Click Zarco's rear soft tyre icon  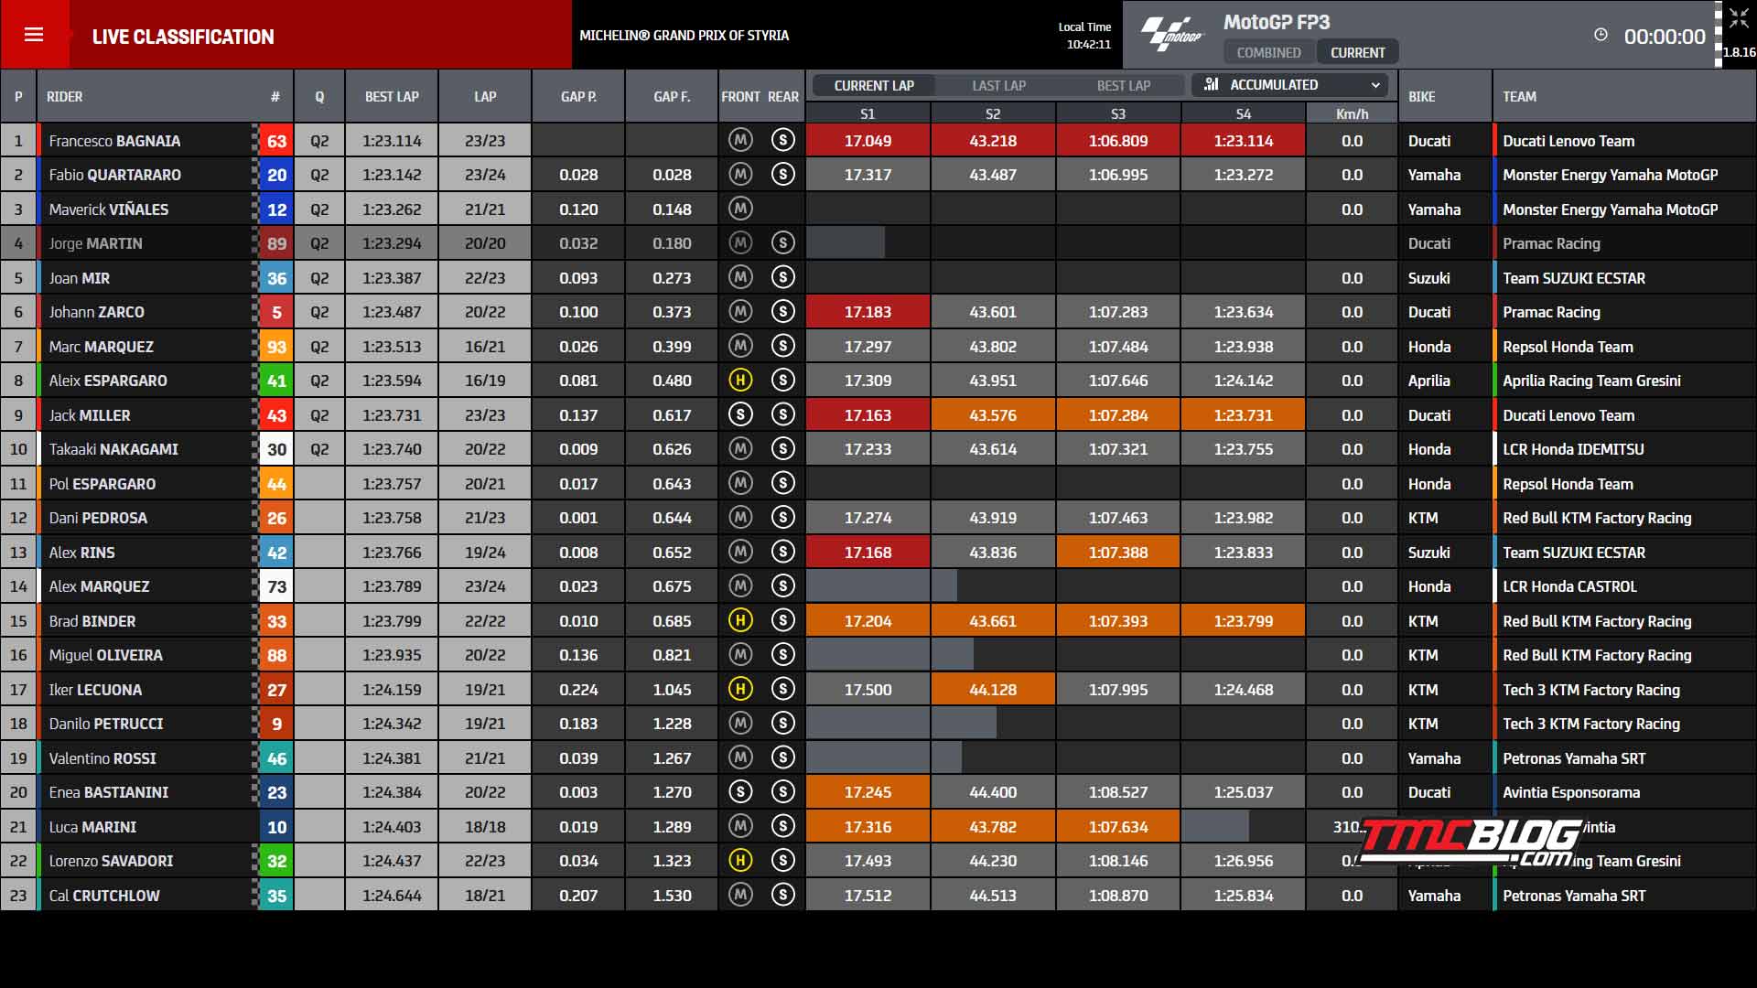[x=782, y=311]
